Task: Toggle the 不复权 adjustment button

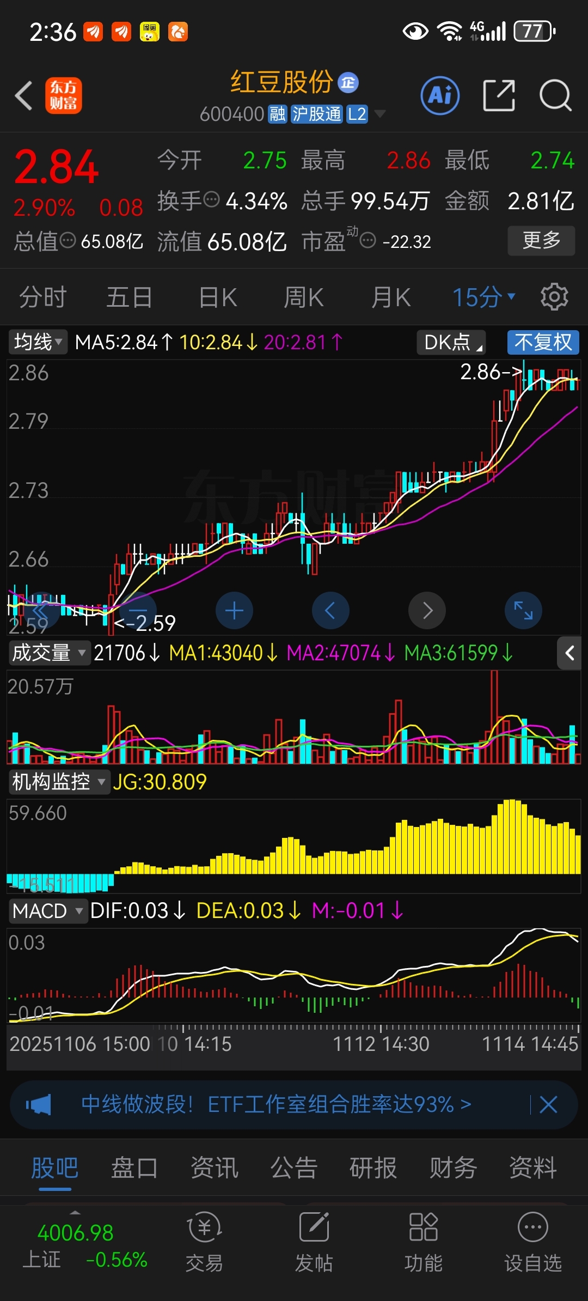Action: point(543,342)
